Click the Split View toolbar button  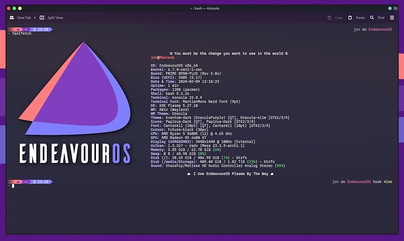tap(52, 18)
